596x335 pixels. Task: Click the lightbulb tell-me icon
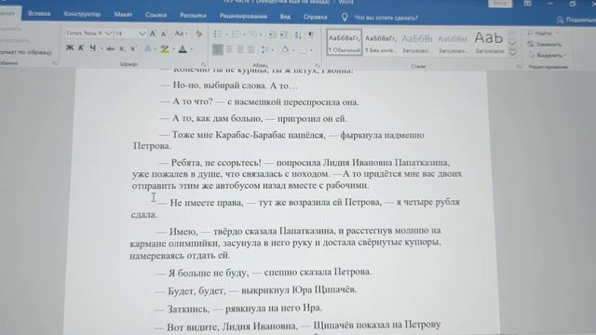(345, 18)
